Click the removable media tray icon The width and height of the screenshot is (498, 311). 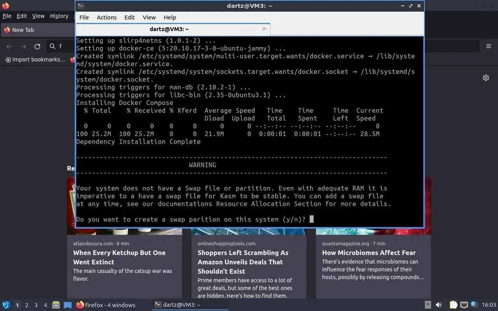coord(428,305)
